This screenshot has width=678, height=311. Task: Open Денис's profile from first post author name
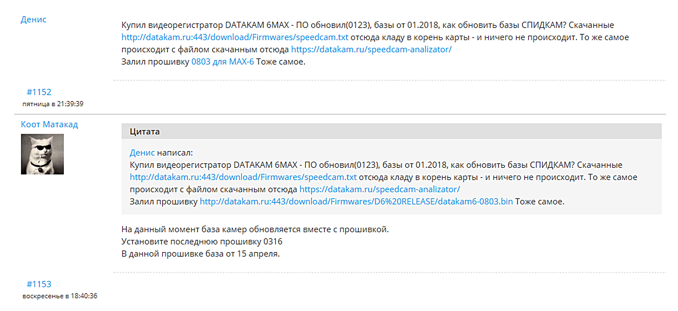(33, 20)
